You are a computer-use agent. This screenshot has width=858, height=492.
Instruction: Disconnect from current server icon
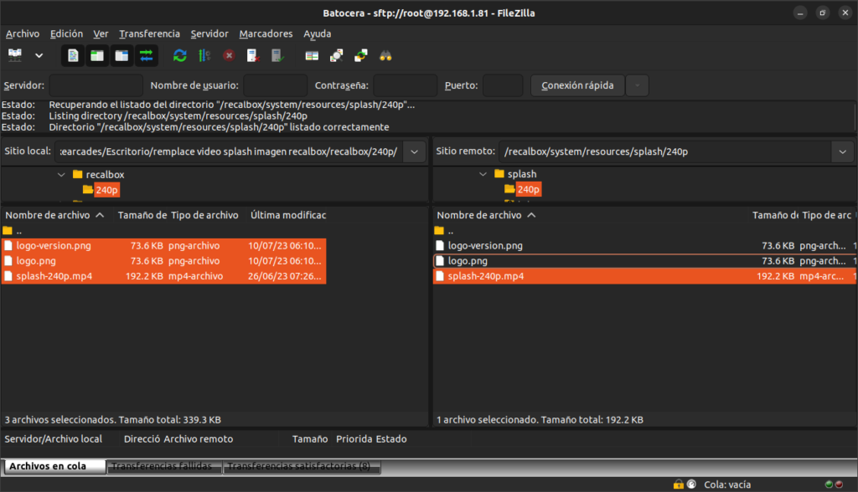tap(253, 55)
